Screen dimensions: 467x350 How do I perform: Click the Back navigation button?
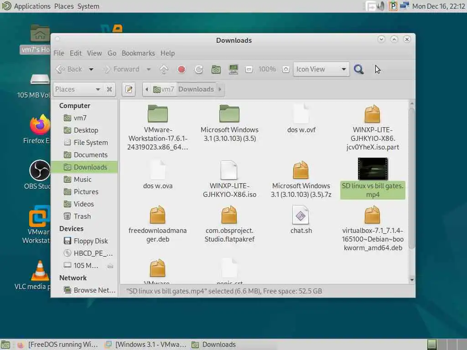pyautogui.click(x=69, y=69)
